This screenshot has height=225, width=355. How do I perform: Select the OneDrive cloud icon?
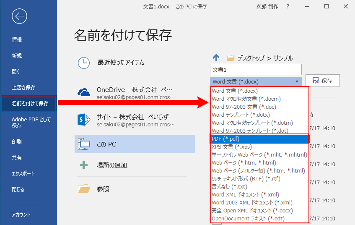[x=84, y=92]
